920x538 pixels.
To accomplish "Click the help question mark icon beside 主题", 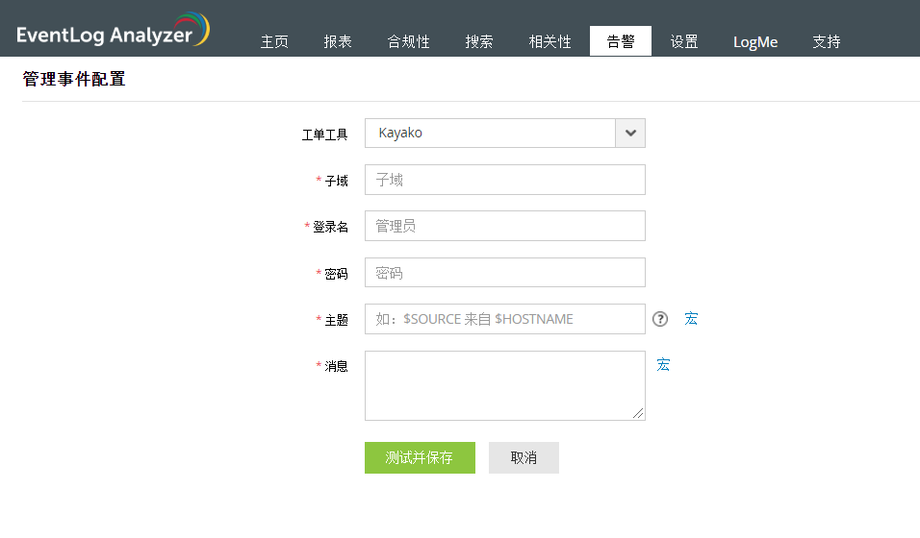I will pyautogui.click(x=660, y=319).
